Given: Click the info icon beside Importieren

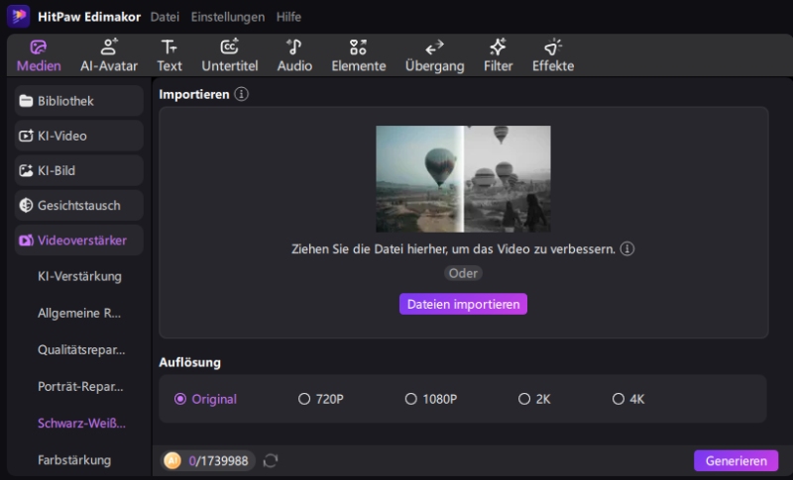Looking at the screenshot, I should coord(242,94).
